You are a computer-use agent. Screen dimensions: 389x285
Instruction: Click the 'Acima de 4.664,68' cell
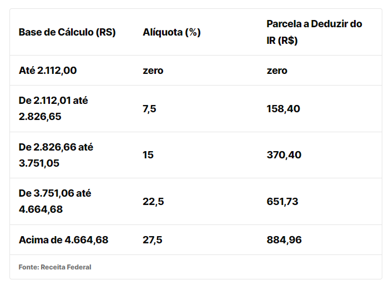[x=63, y=240]
